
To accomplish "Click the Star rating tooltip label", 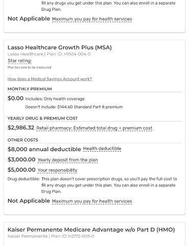I will tap(20, 61).
